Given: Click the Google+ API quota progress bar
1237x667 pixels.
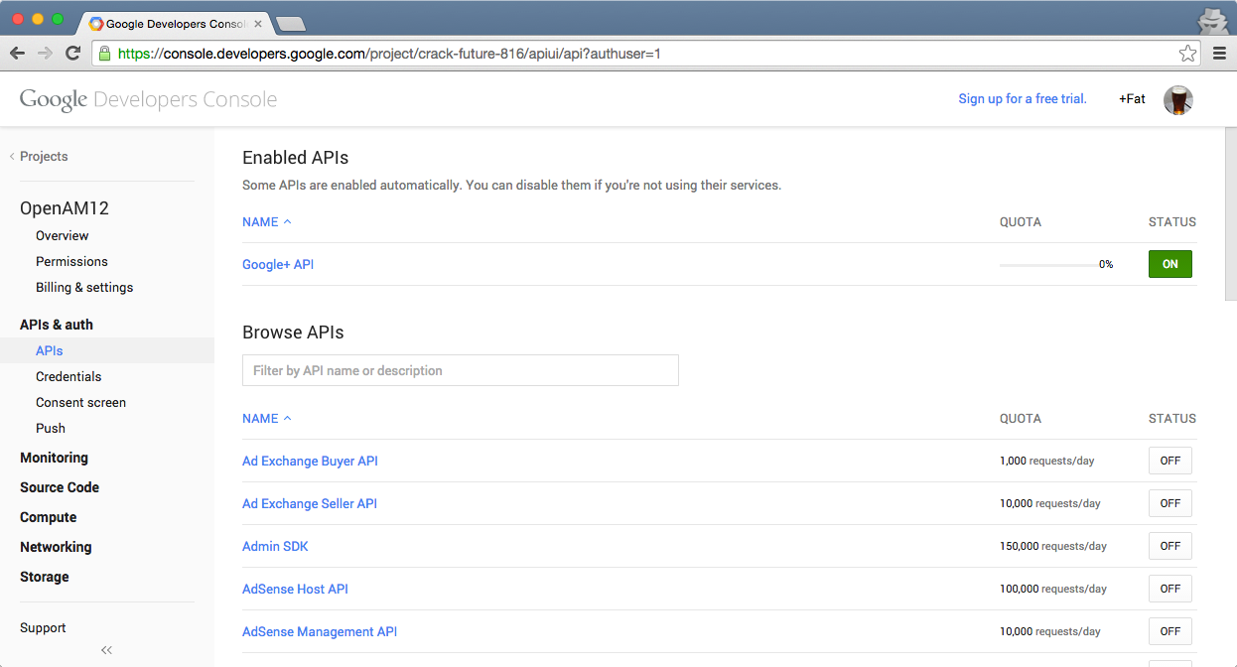Looking at the screenshot, I should click(1049, 265).
